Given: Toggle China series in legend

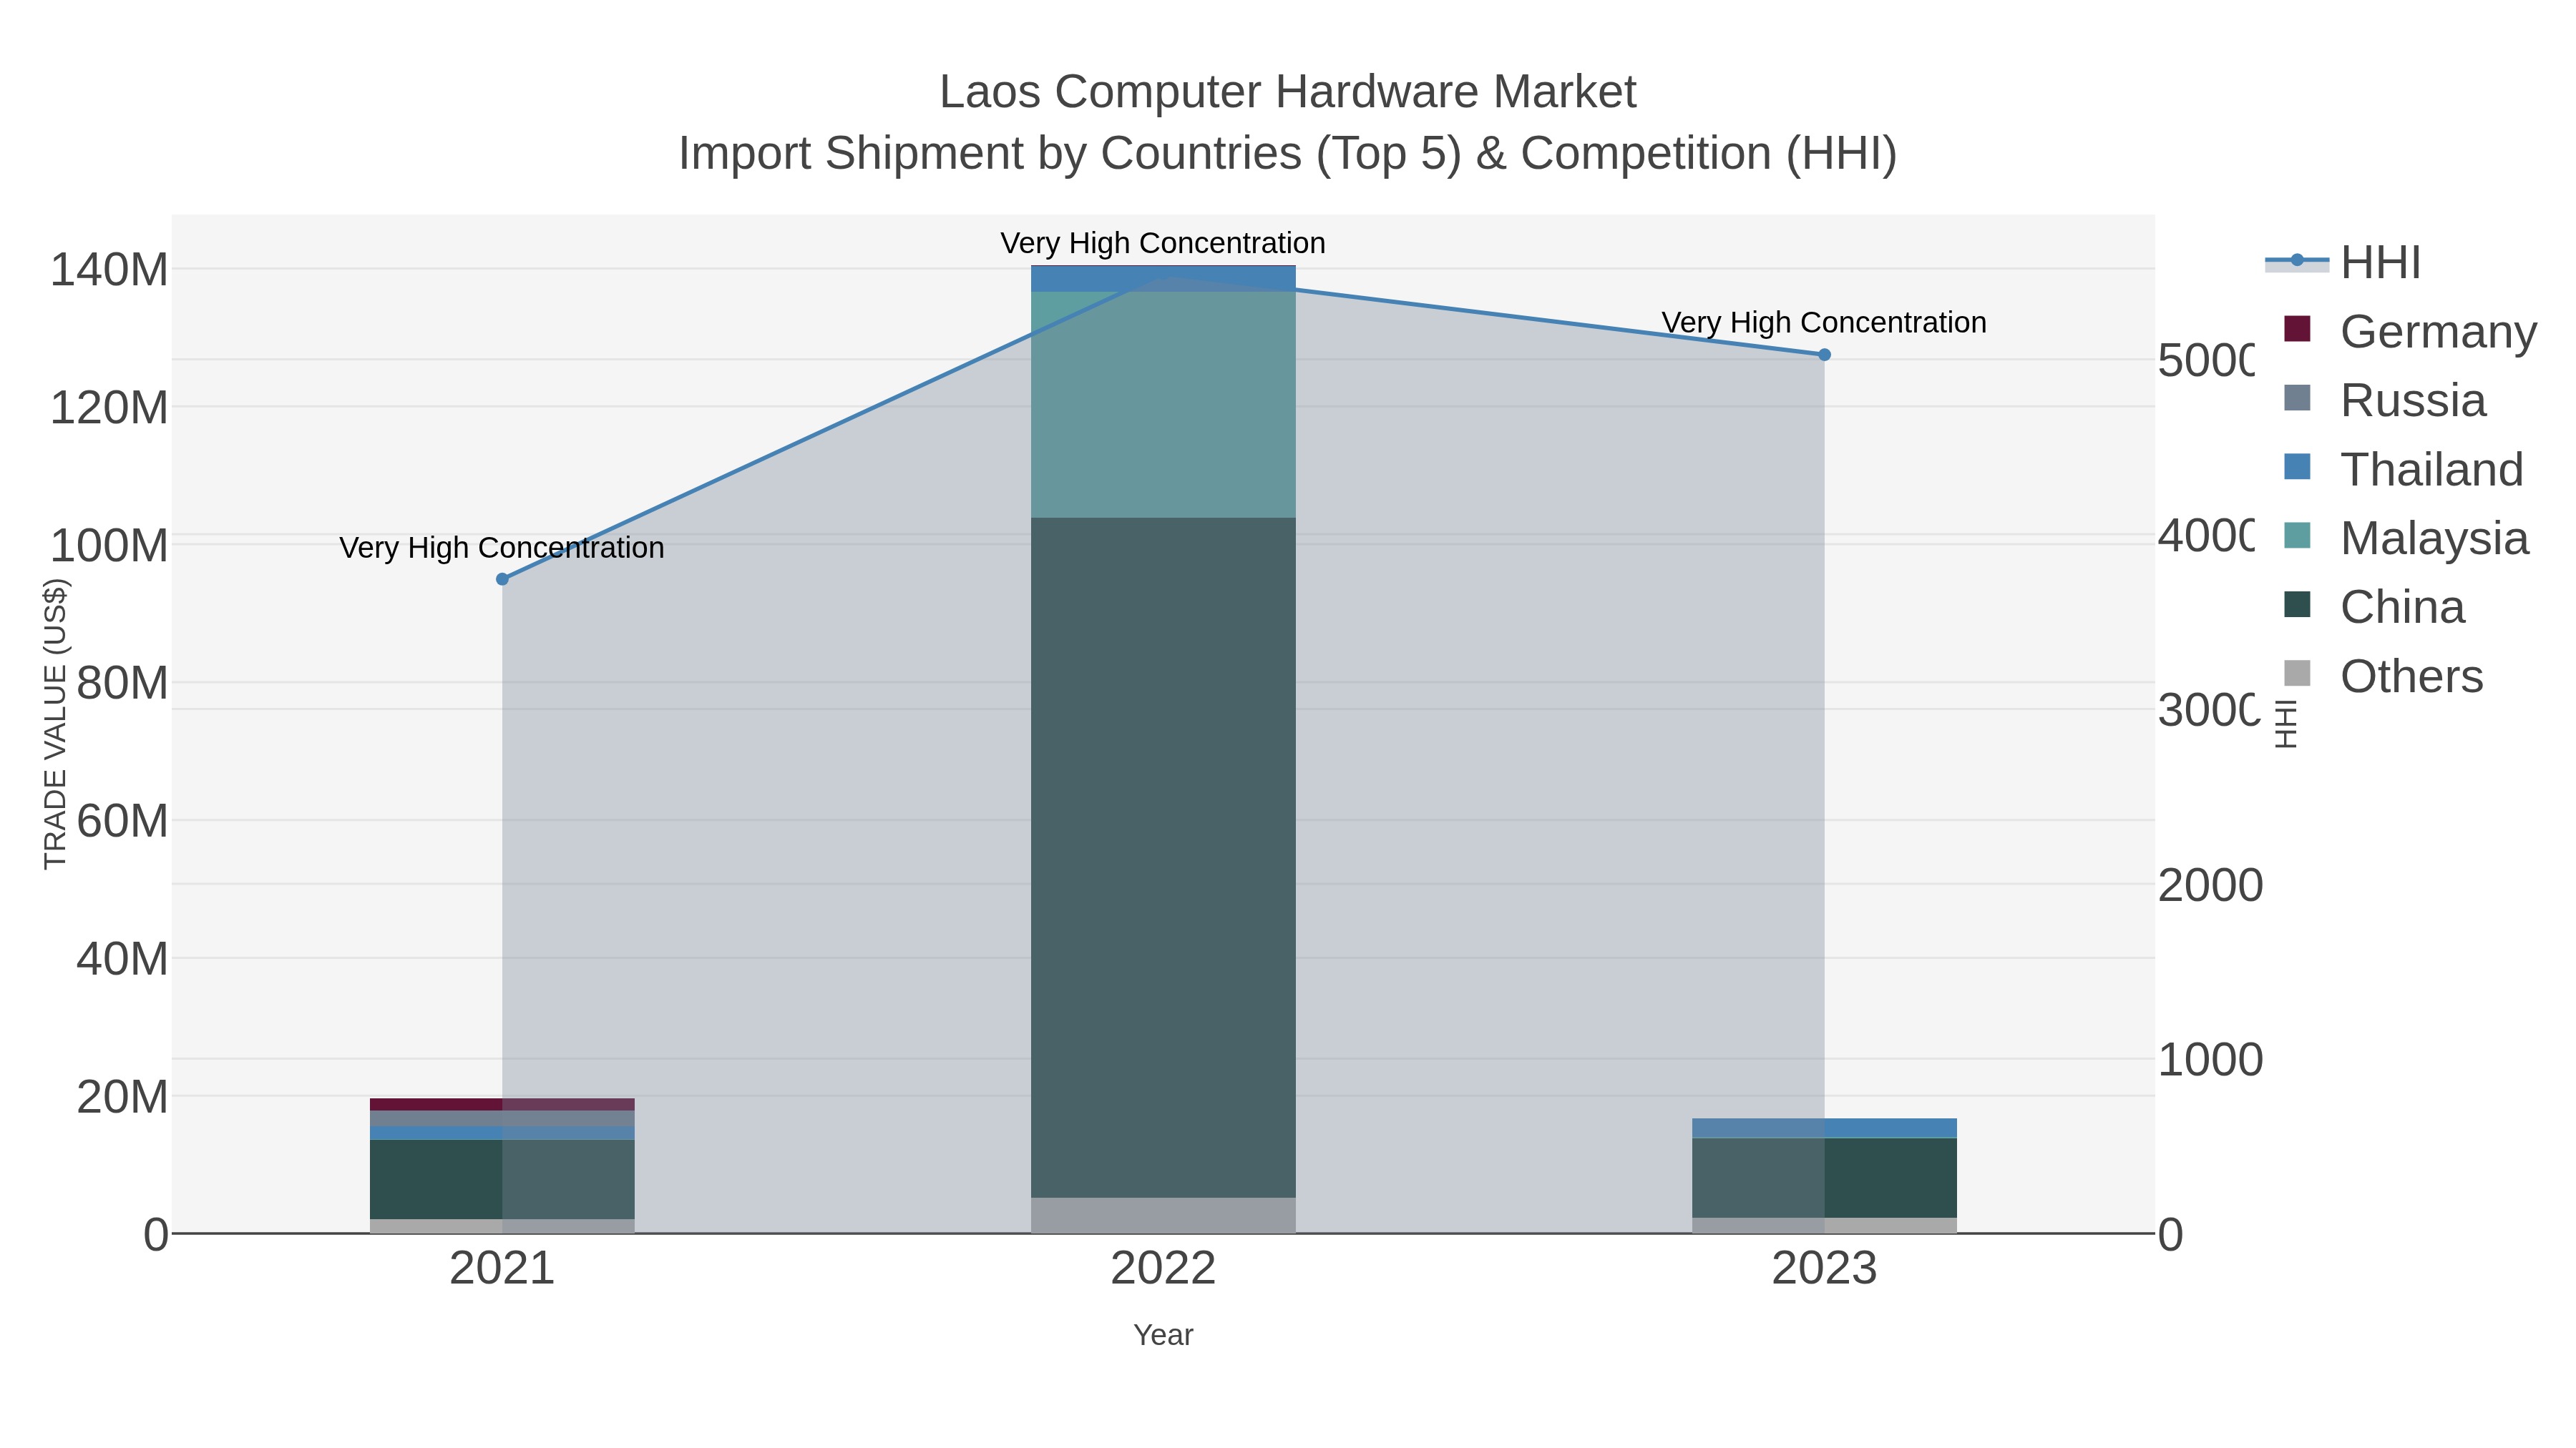Looking at the screenshot, I should pyautogui.click(x=2375, y=606).
